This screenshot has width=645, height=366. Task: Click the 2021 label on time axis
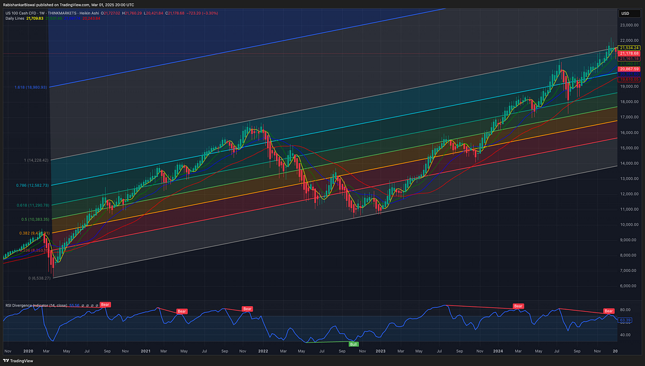[145, 351]
